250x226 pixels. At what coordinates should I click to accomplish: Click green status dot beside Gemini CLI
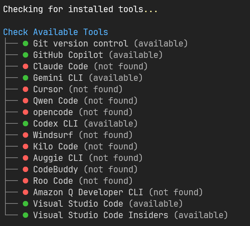click(25, 78)
